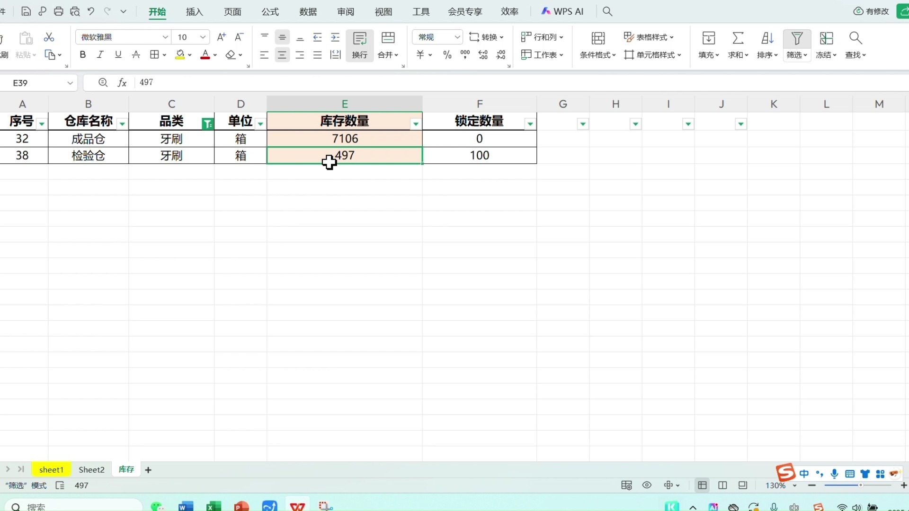Apply underline formatting icon
Image resolution: width=909 pixels, height=511 pixels.
coord(118,54)
